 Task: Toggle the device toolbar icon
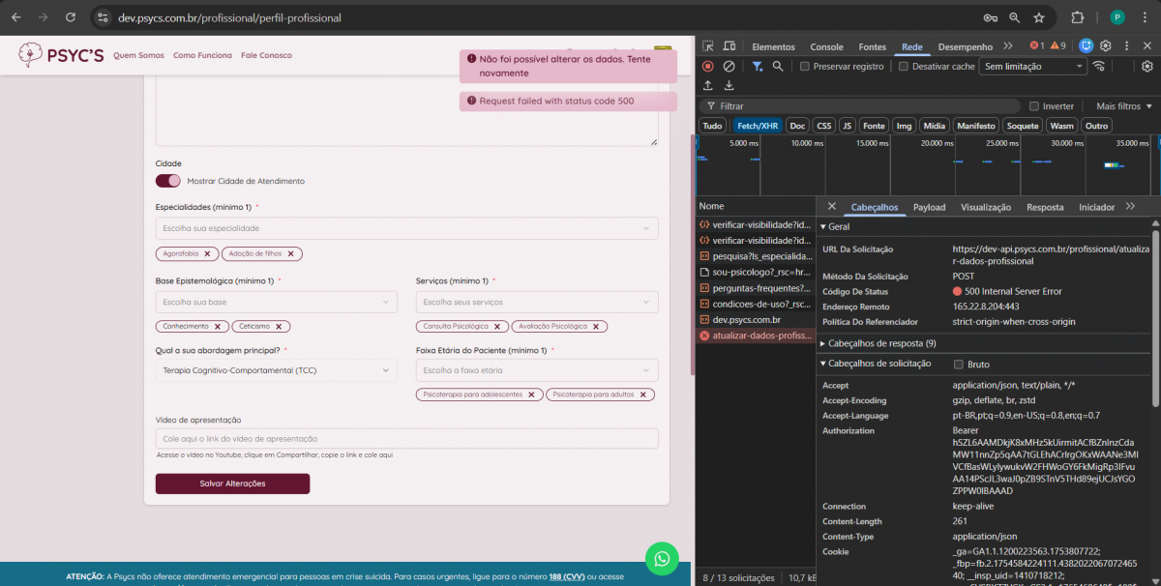pos(729,46)
